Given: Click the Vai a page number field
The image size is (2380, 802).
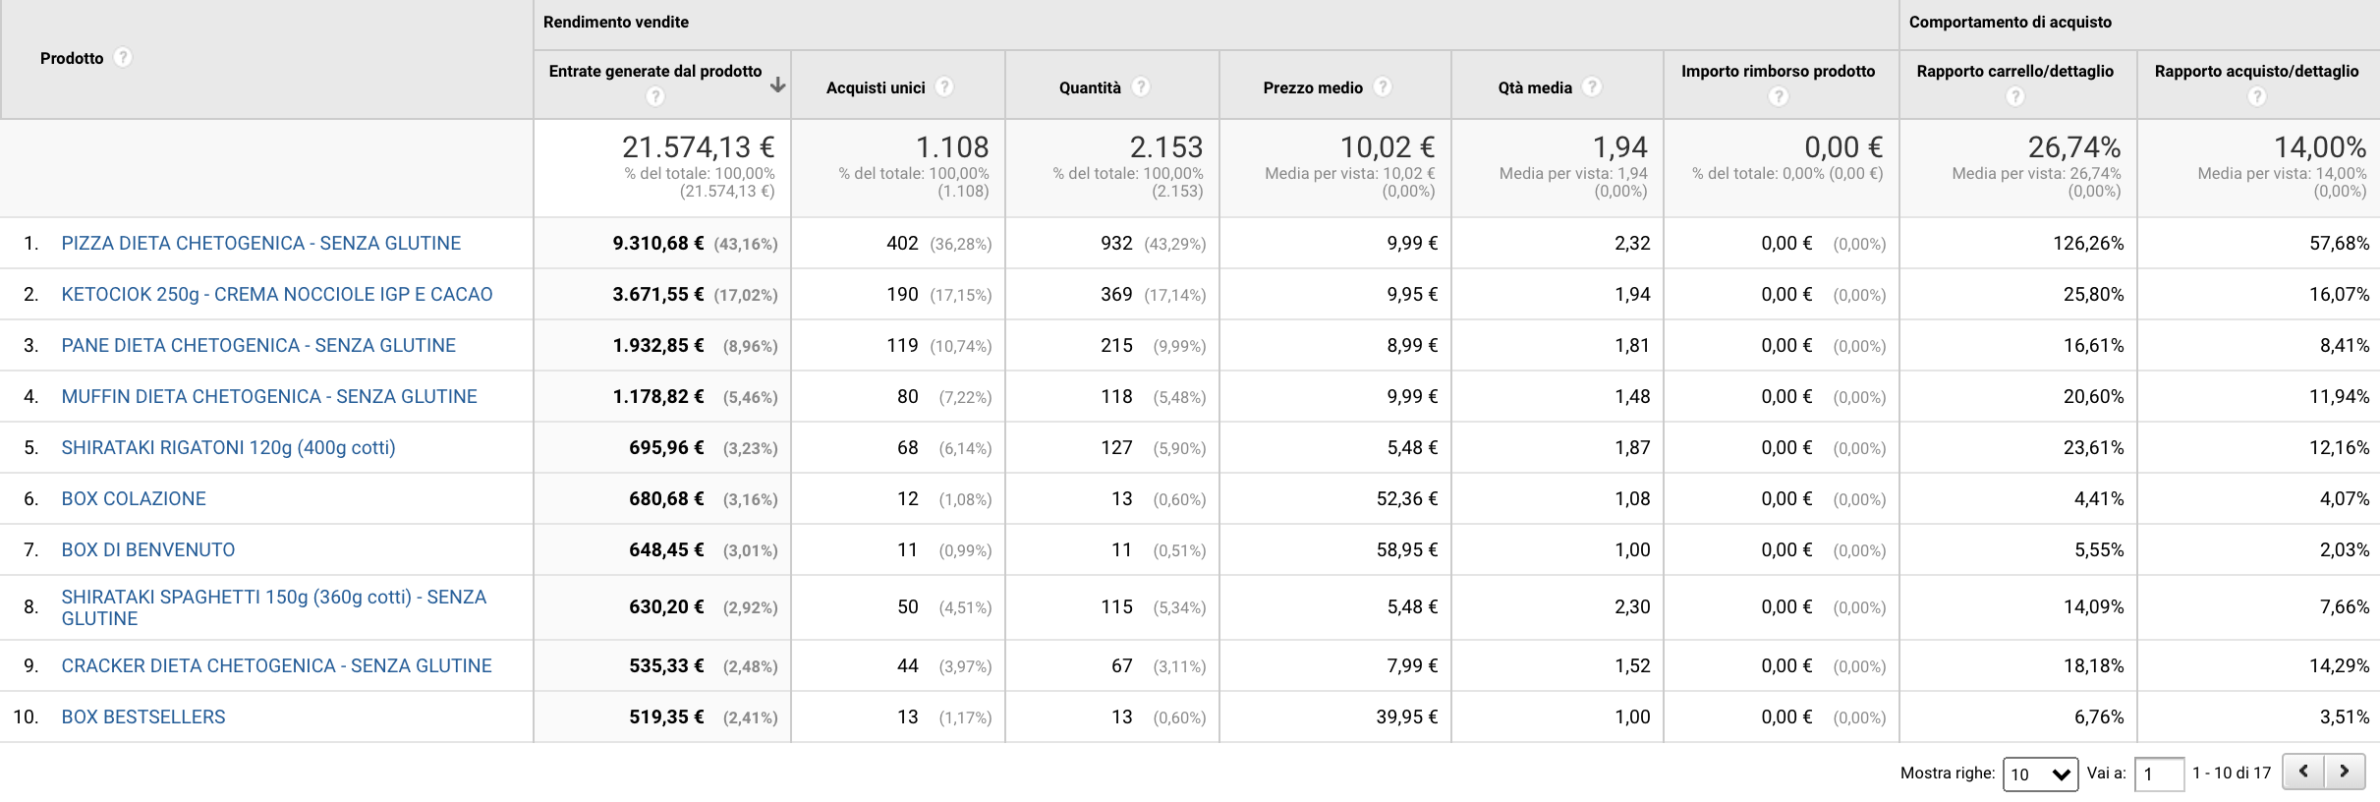Looking at the screenshot, I should (2159, 774).
